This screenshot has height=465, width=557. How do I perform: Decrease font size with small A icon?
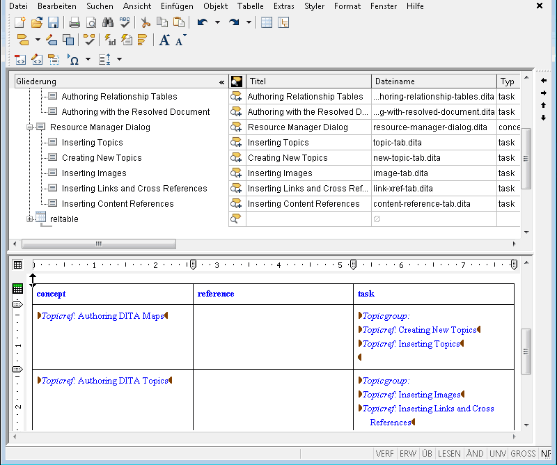coord(180,40)
